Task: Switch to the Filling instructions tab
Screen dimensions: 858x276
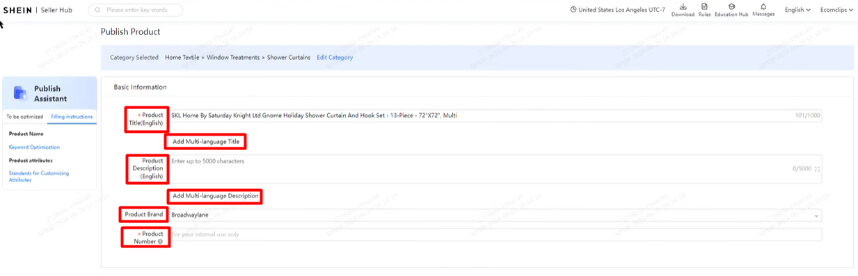Action: (72, 117)
